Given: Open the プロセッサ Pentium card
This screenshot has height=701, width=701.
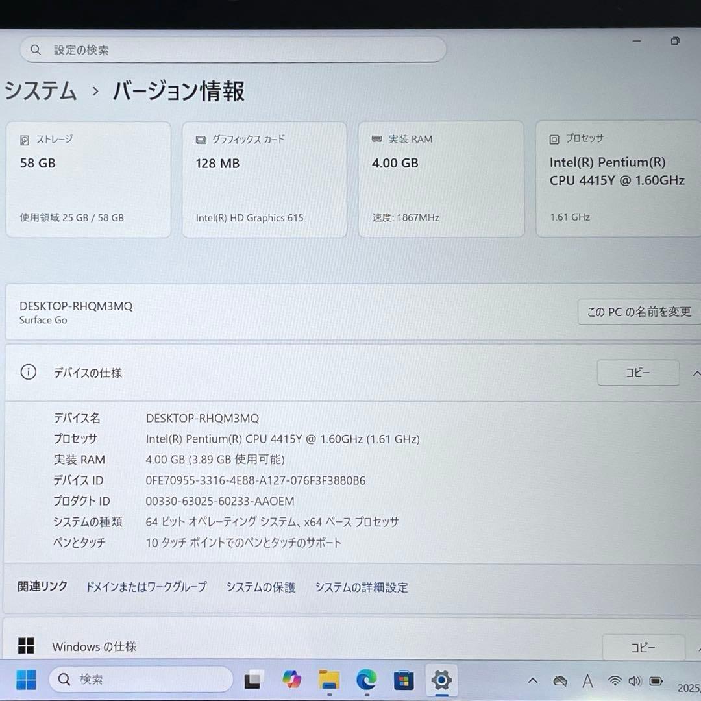Looking at the screenshot, I should tap(619, 178).
